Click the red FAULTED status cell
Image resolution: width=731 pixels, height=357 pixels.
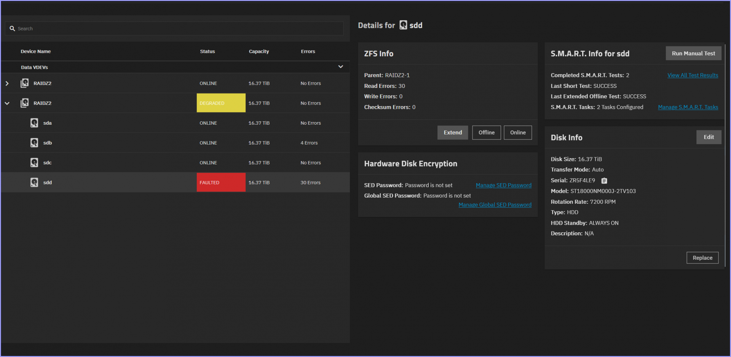tap(221, 182)
